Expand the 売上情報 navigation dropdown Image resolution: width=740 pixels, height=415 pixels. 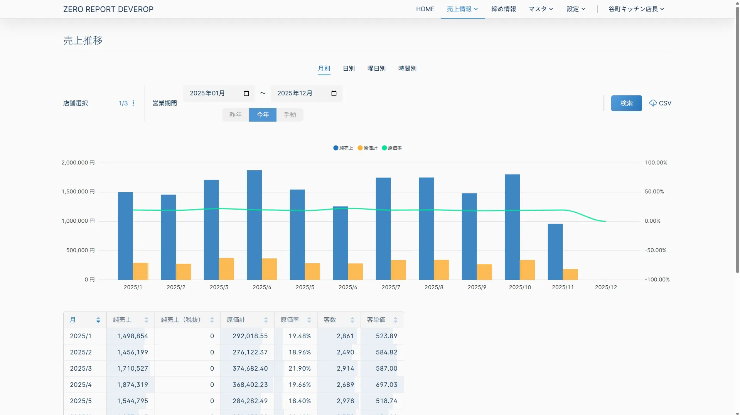click(x=462, y=9)
